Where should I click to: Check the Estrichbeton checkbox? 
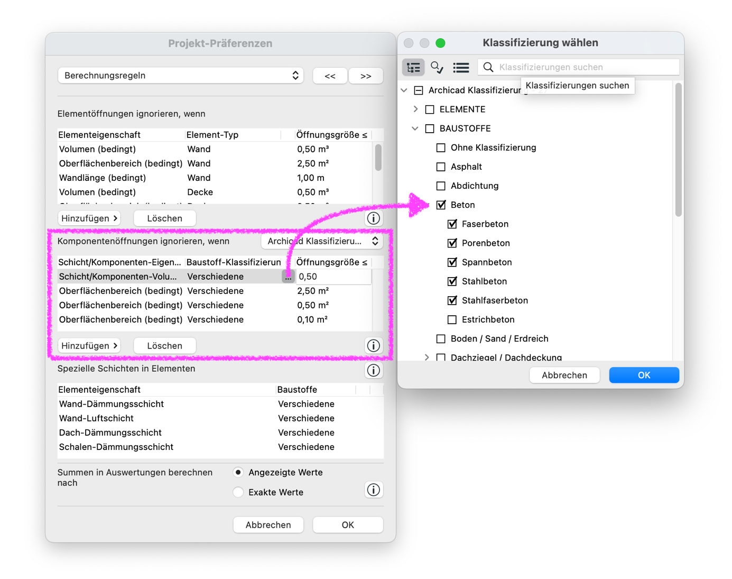pos(452,319)
